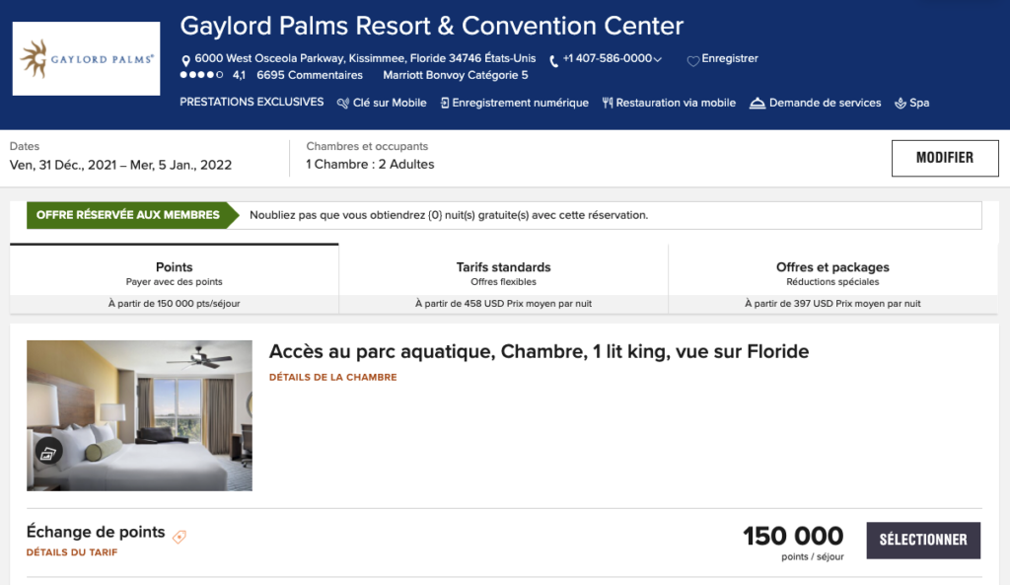Click the Demande de services bell icon
The image size is (1010, 585).
[x=757, y=104]
